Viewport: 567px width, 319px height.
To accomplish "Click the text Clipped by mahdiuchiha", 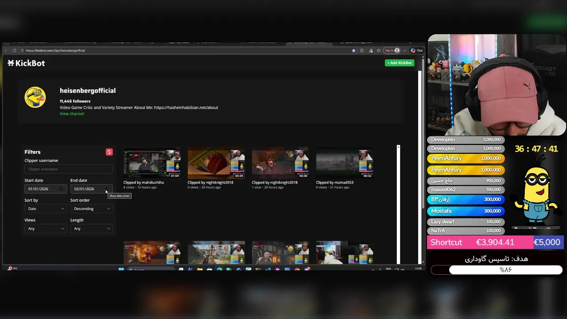I will point(144,183).
